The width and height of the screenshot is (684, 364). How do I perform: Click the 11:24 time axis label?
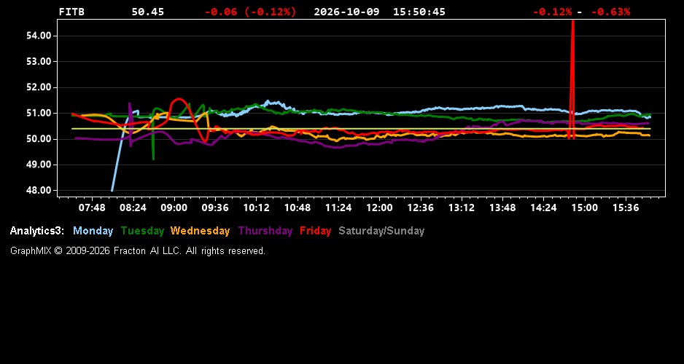tap(338, 208)
